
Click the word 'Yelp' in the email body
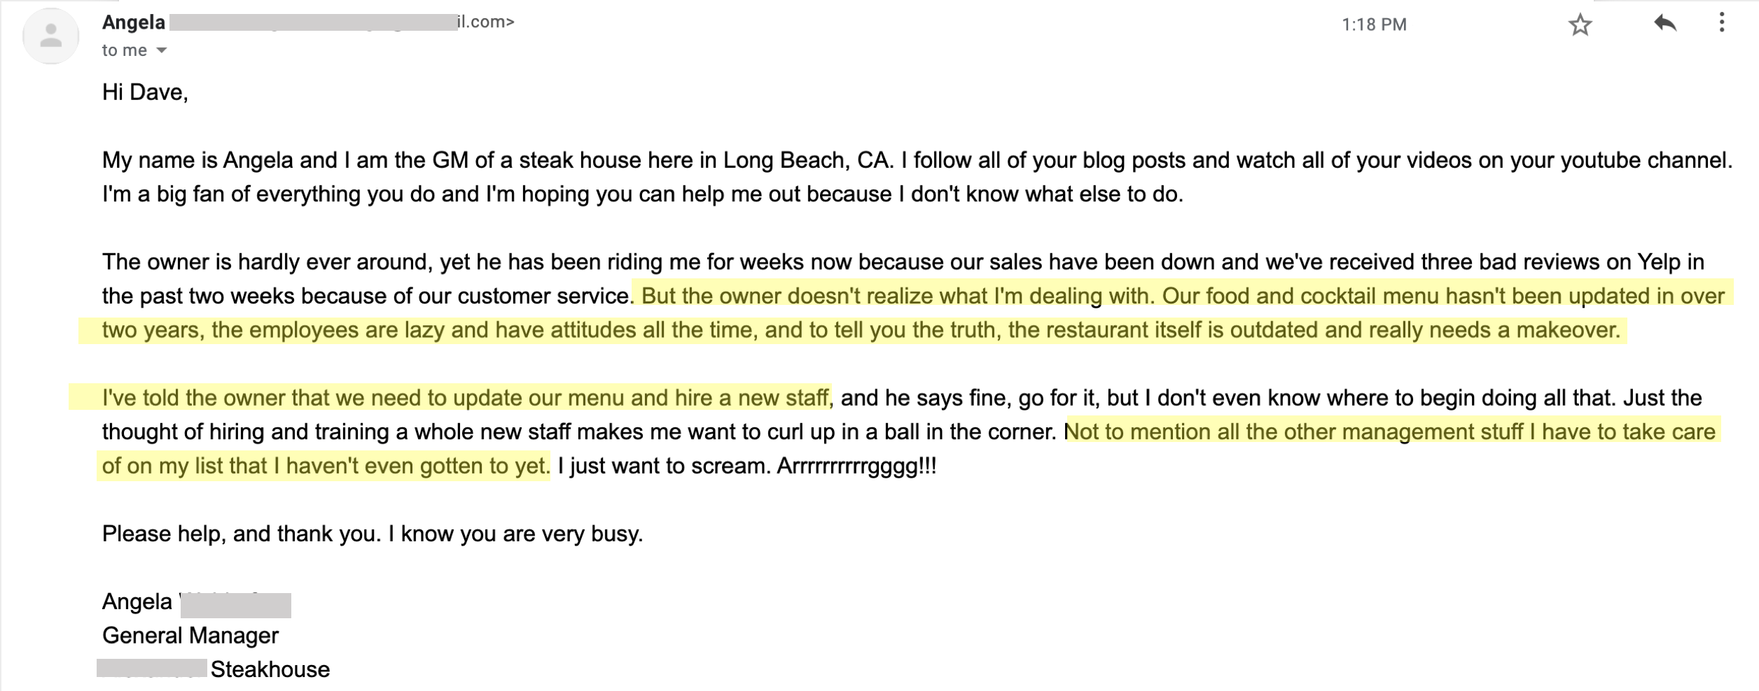coord(1658,262)
